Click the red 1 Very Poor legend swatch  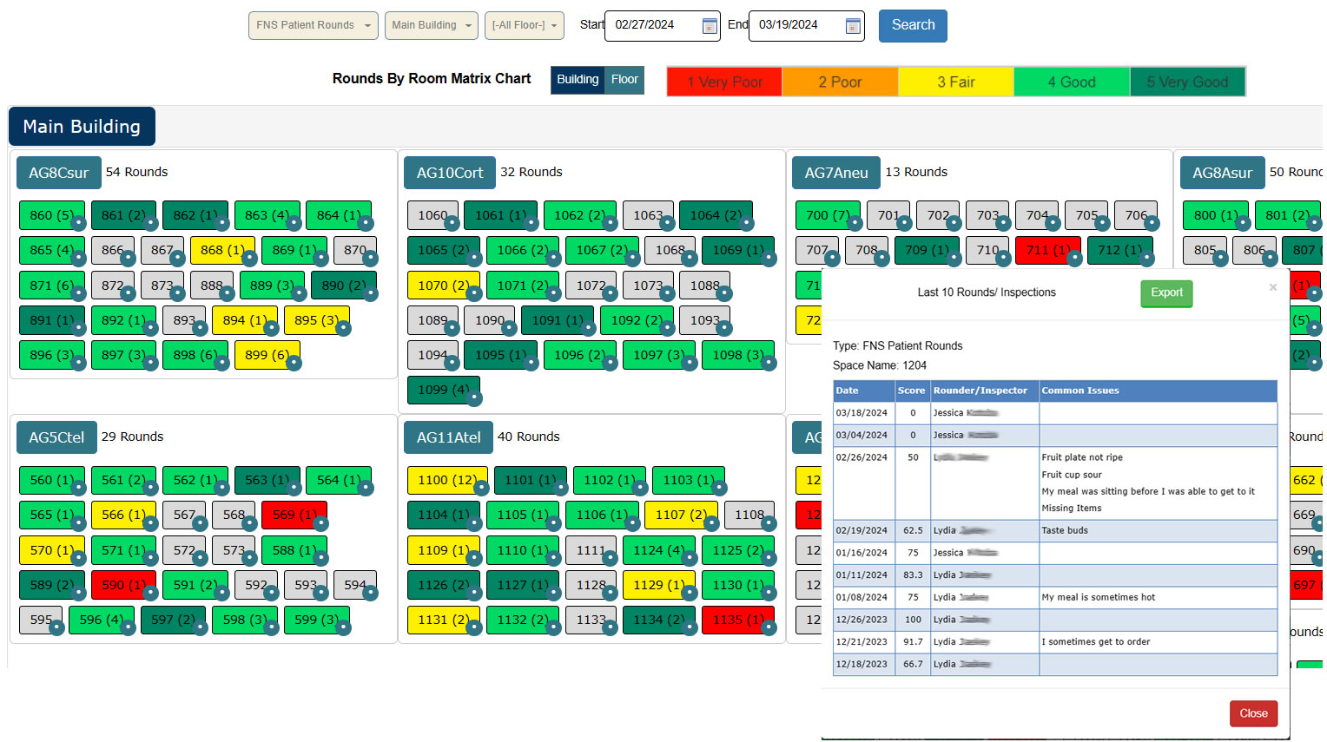[x=724, y=82]
